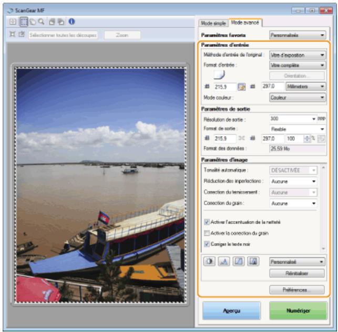Image resolution: width=338 pixels, height=332 pixels.
Task: Click 'Sélectionner toutes les découpes' button
Action: (63, 35)
